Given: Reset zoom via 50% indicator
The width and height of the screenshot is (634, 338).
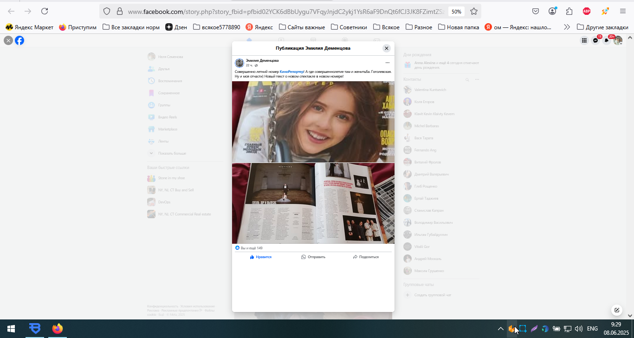Looking at the screenshot, I should coord(456,11).
